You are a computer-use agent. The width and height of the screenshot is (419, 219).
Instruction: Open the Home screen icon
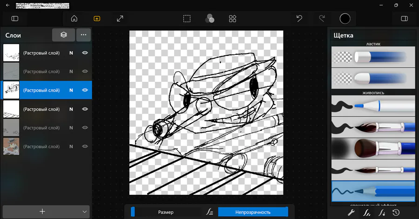pyautogui.click(x=74, y=19)
